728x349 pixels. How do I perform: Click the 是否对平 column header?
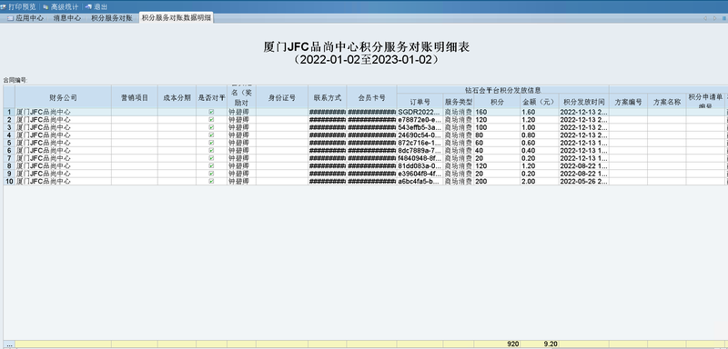212,97
